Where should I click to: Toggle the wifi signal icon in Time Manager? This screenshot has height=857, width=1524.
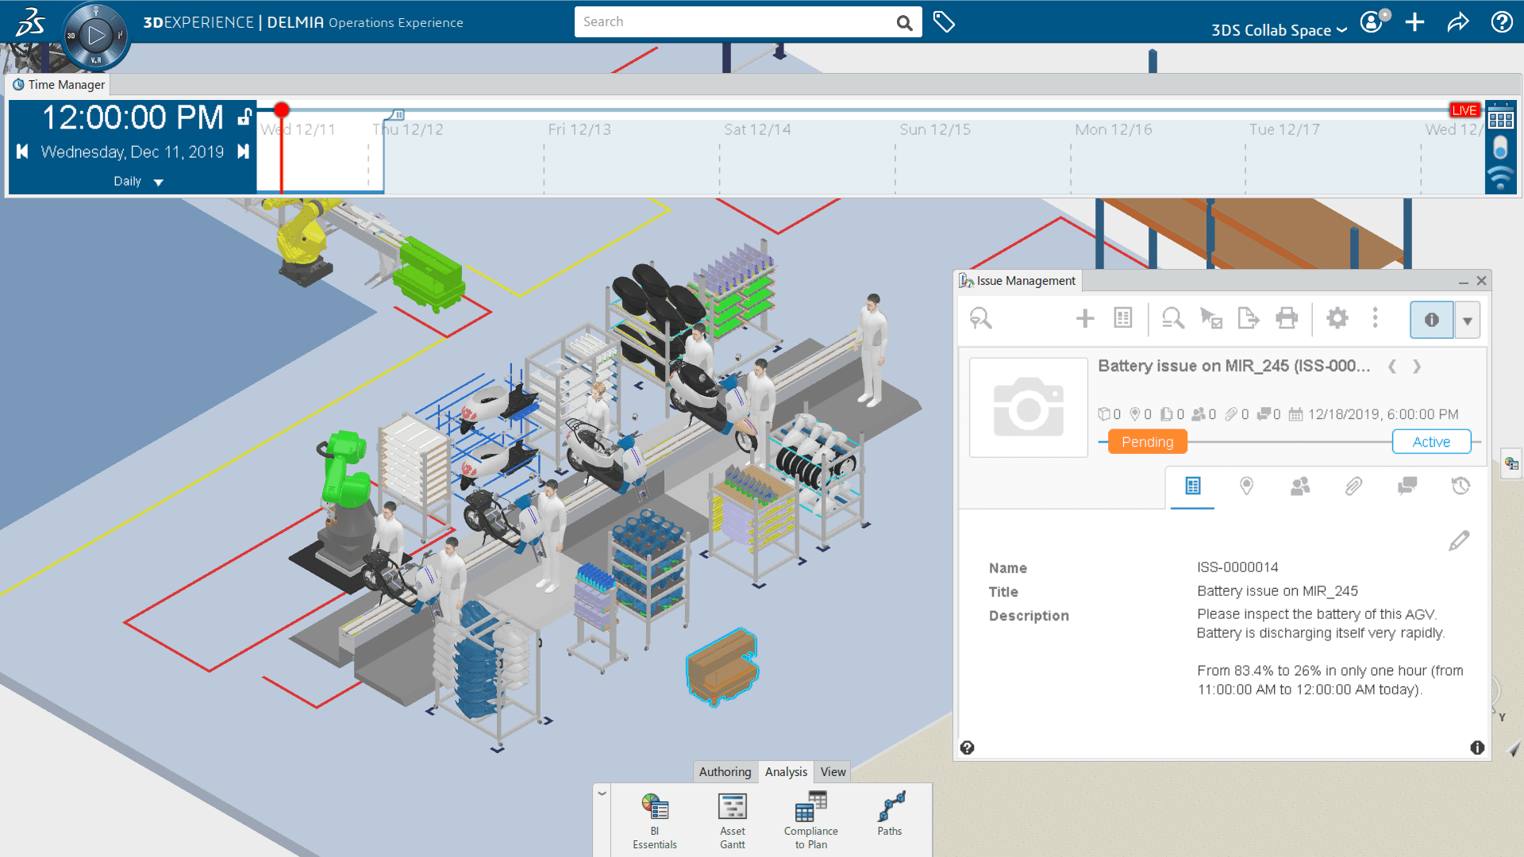1500,179
